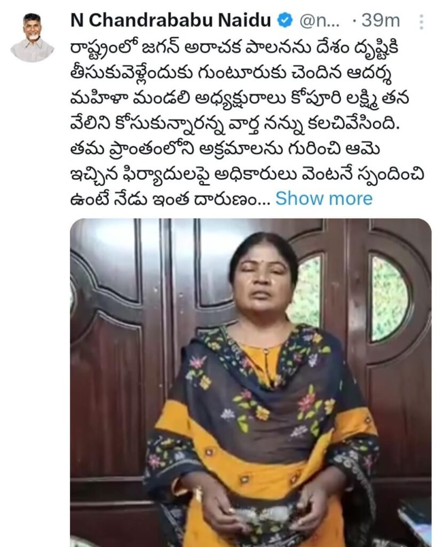This screenshot has height=547, width=443.
Task: Open the three-dot tweet options menu
Action: (422, 22)
